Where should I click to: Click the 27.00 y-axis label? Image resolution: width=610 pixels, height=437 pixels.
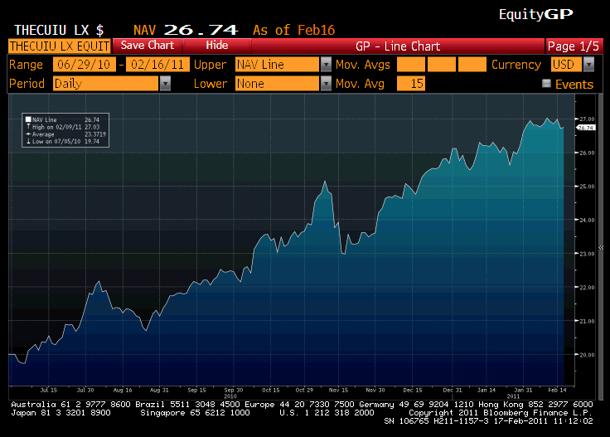(587, 119)
